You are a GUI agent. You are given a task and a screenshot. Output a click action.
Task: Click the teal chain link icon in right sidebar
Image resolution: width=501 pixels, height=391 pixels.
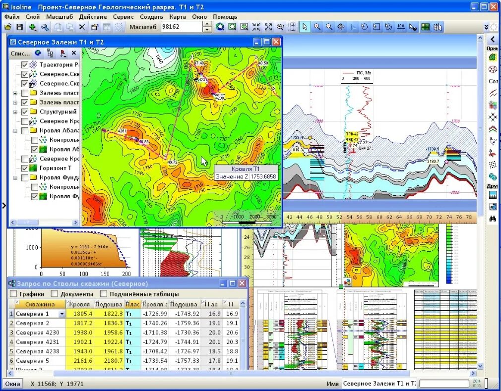[x=493, y=176]
